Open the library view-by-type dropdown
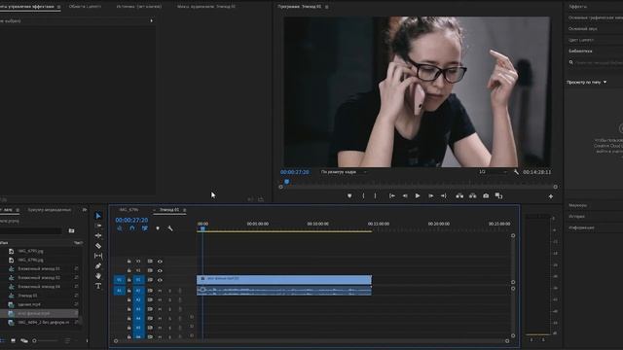This screenshot has height=350, width=623. click(587, 82)
